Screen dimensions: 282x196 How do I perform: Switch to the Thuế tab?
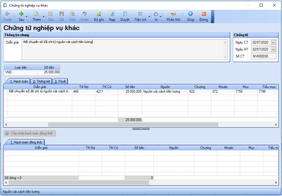(x=60, y=81)
